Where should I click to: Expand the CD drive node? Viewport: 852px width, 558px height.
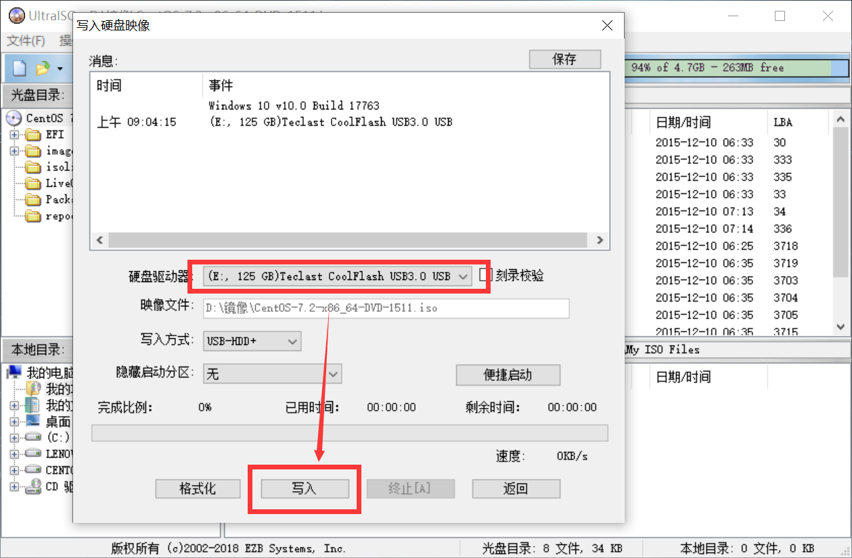[x=14, y=486]
